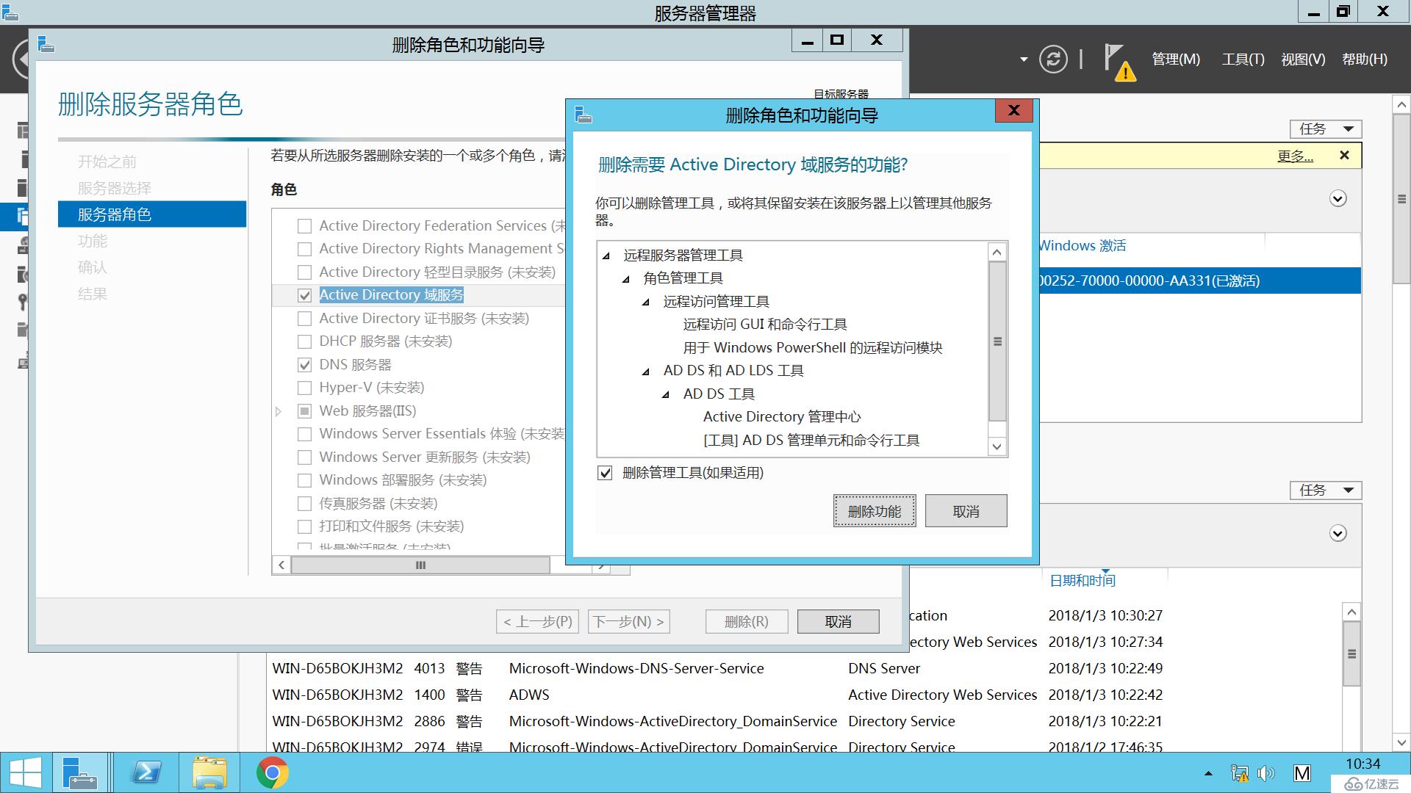The image size is (1411, 793).
Task: Collapse the properties section chevron
Action: pos(1338,199)
